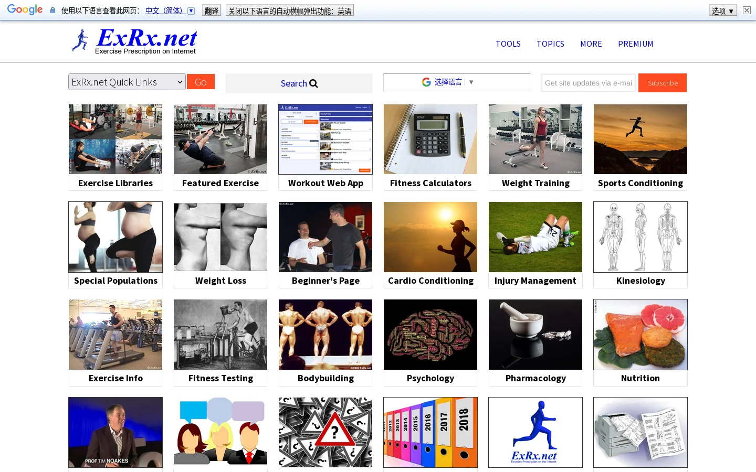Open the Sports Conditioning sunset jumper image
Screen dimensions: 756x472
pyautogui.click(x=640, y=139)
